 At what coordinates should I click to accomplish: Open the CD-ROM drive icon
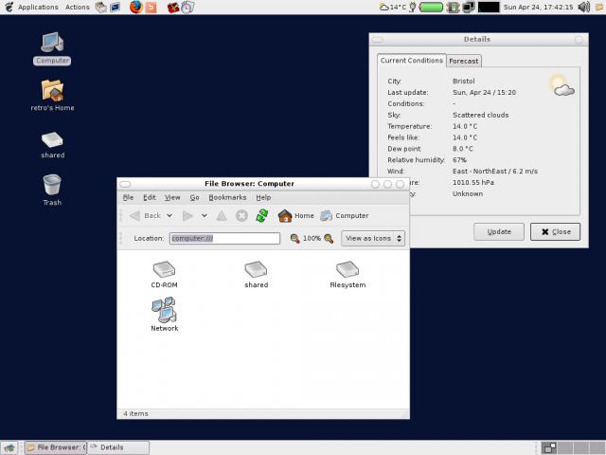pyautogui.click(x=164, y=270)
